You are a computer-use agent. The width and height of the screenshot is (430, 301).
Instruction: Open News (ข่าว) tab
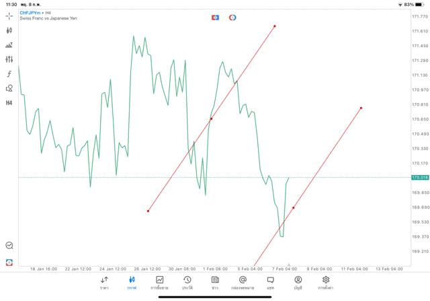tap(215, 282)
